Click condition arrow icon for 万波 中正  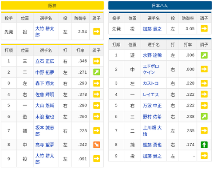204,106
